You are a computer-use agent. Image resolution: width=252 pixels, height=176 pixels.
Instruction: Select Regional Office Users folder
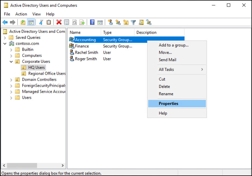pyautogui.click(x=47, y=73)
